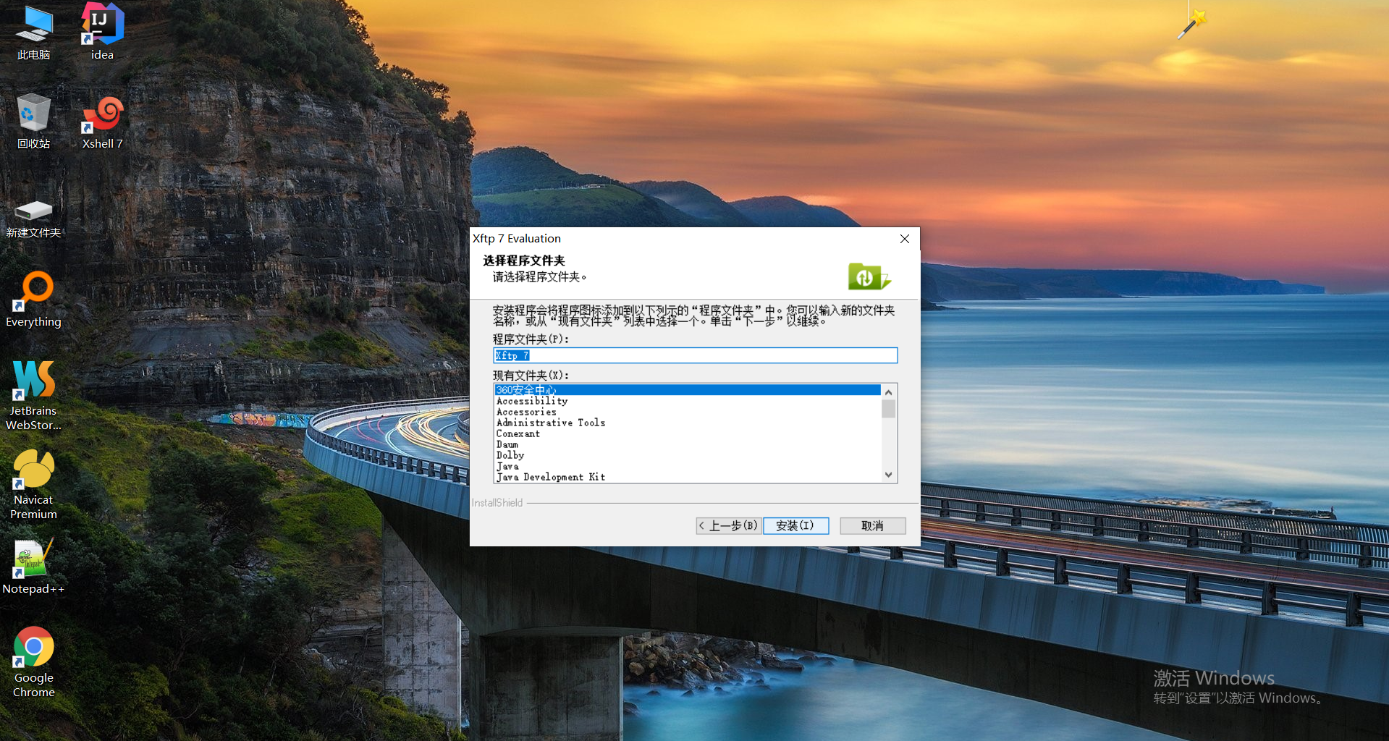Open the 此电脑 desktop icon
Image resolution: width=1389 pixels, height=741 pixels.
point(33,33)
